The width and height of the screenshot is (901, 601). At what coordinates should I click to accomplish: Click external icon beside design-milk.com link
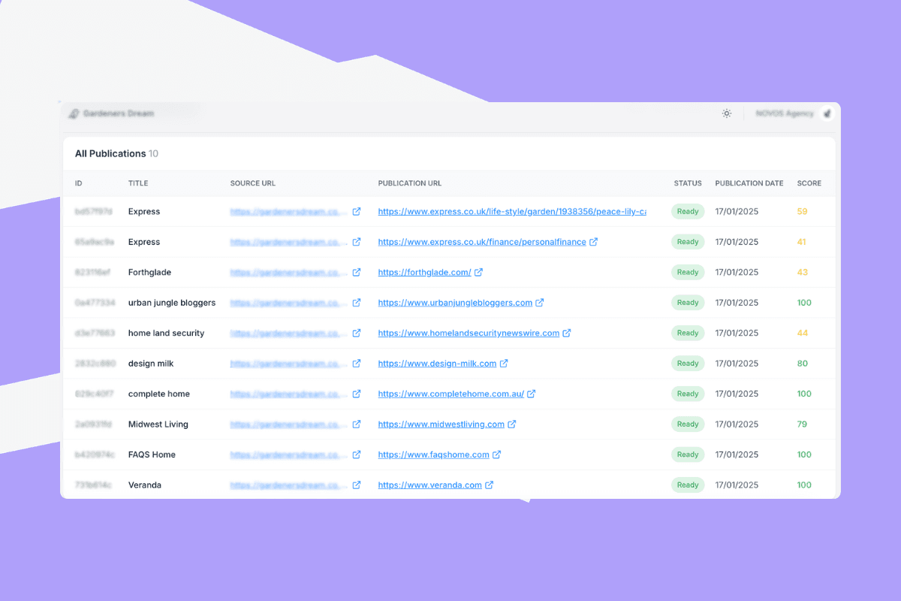point(504,364)
